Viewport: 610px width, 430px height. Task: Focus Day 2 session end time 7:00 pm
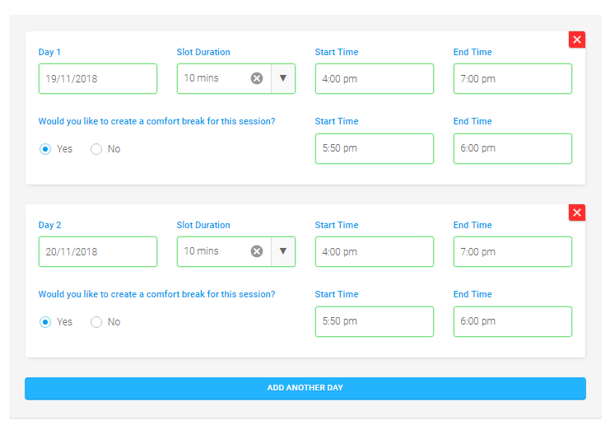pos(513,251)
